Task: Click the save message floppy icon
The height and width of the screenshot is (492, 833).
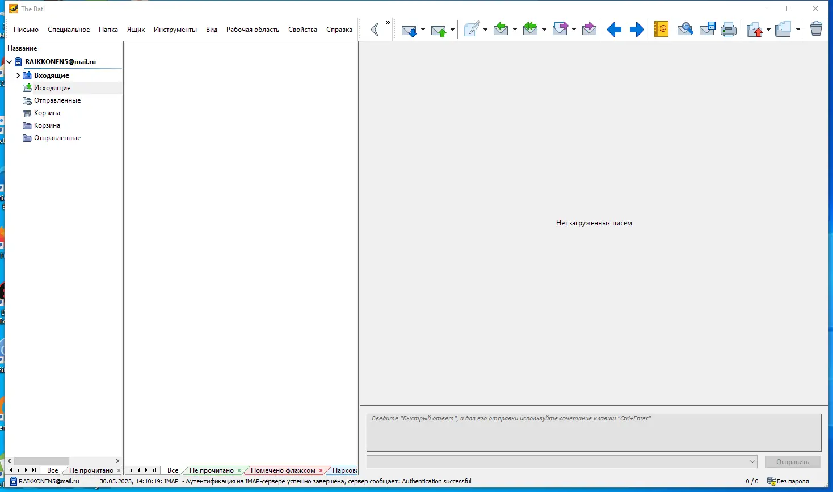Action: [707, 29]
